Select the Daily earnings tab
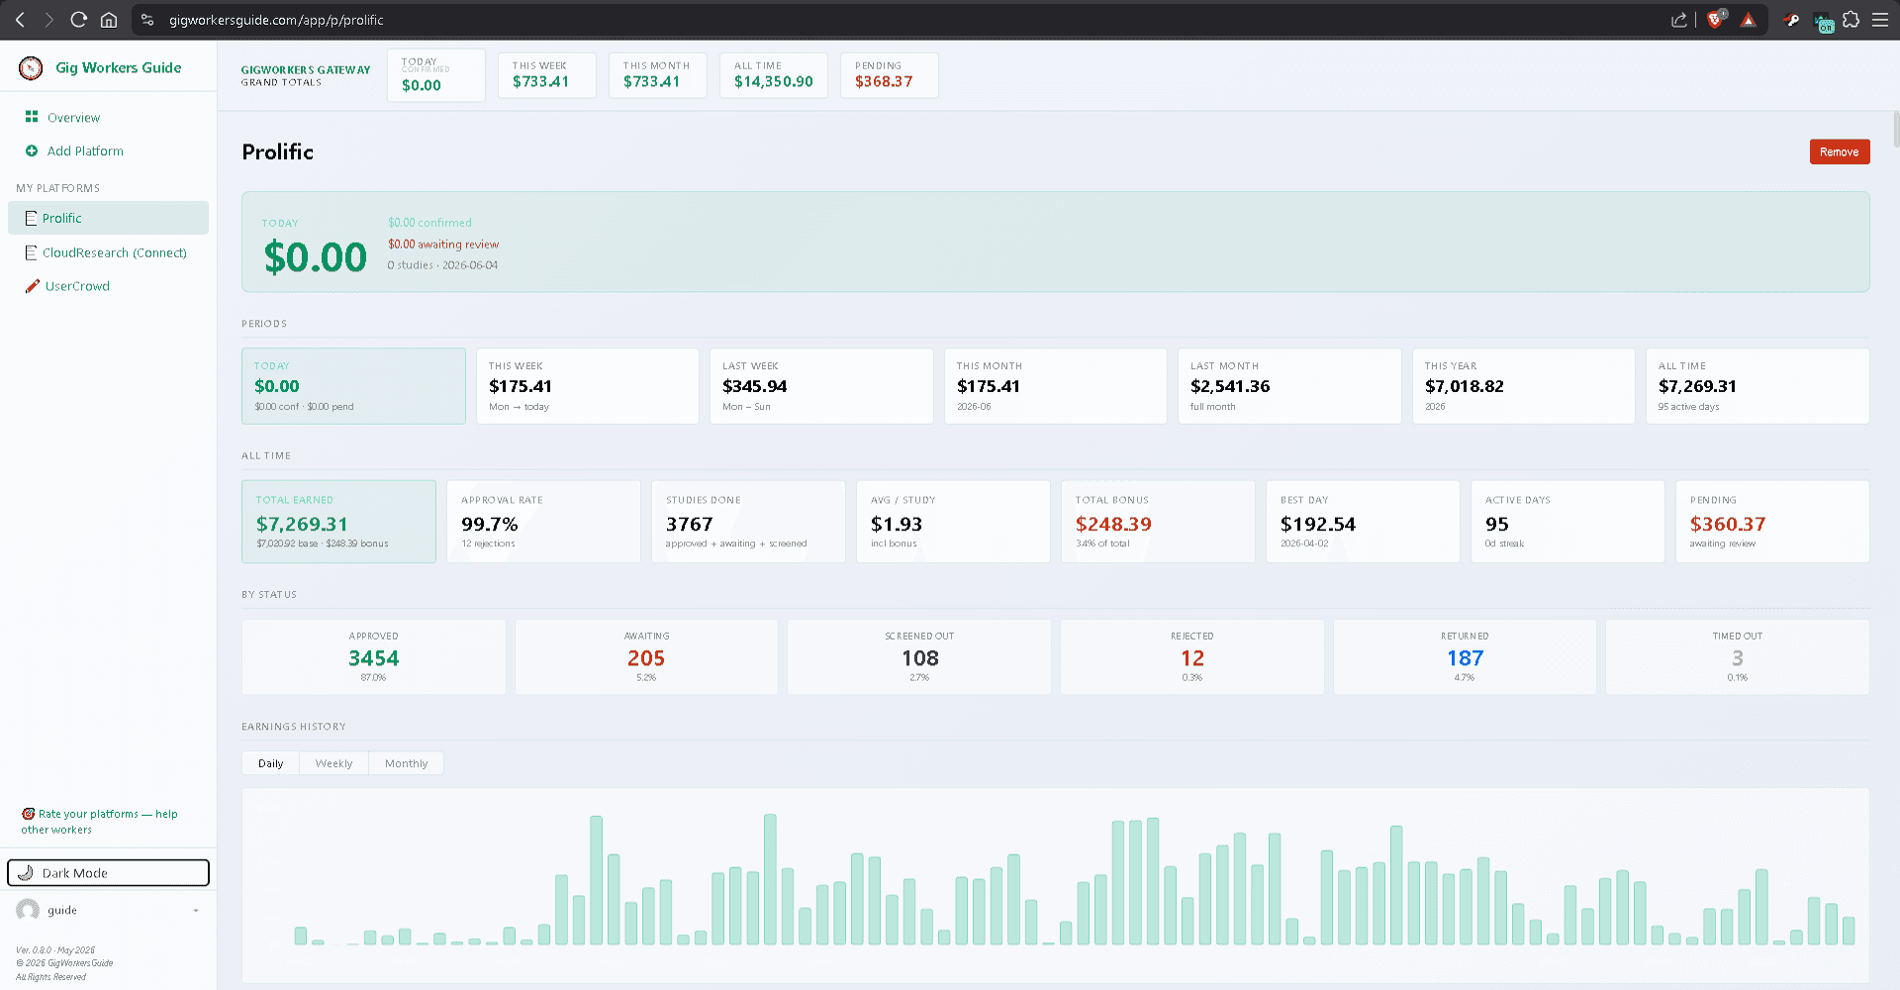 click(270, 763)
